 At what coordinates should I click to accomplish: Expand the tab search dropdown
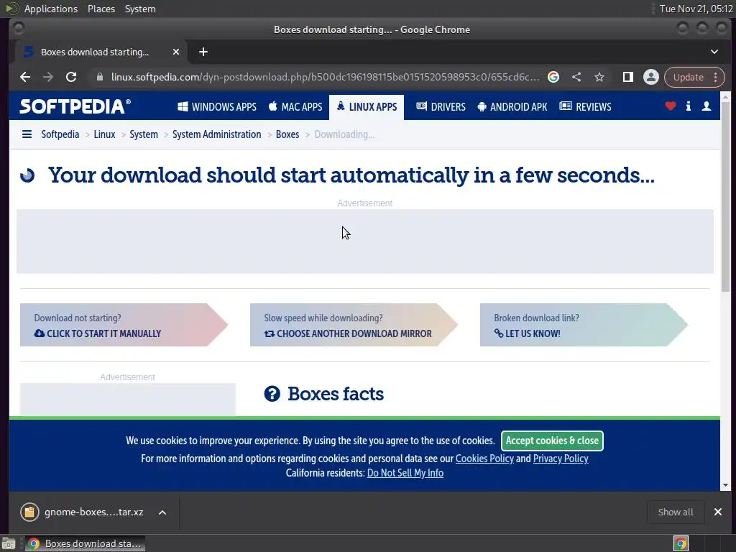coord(714,52)
